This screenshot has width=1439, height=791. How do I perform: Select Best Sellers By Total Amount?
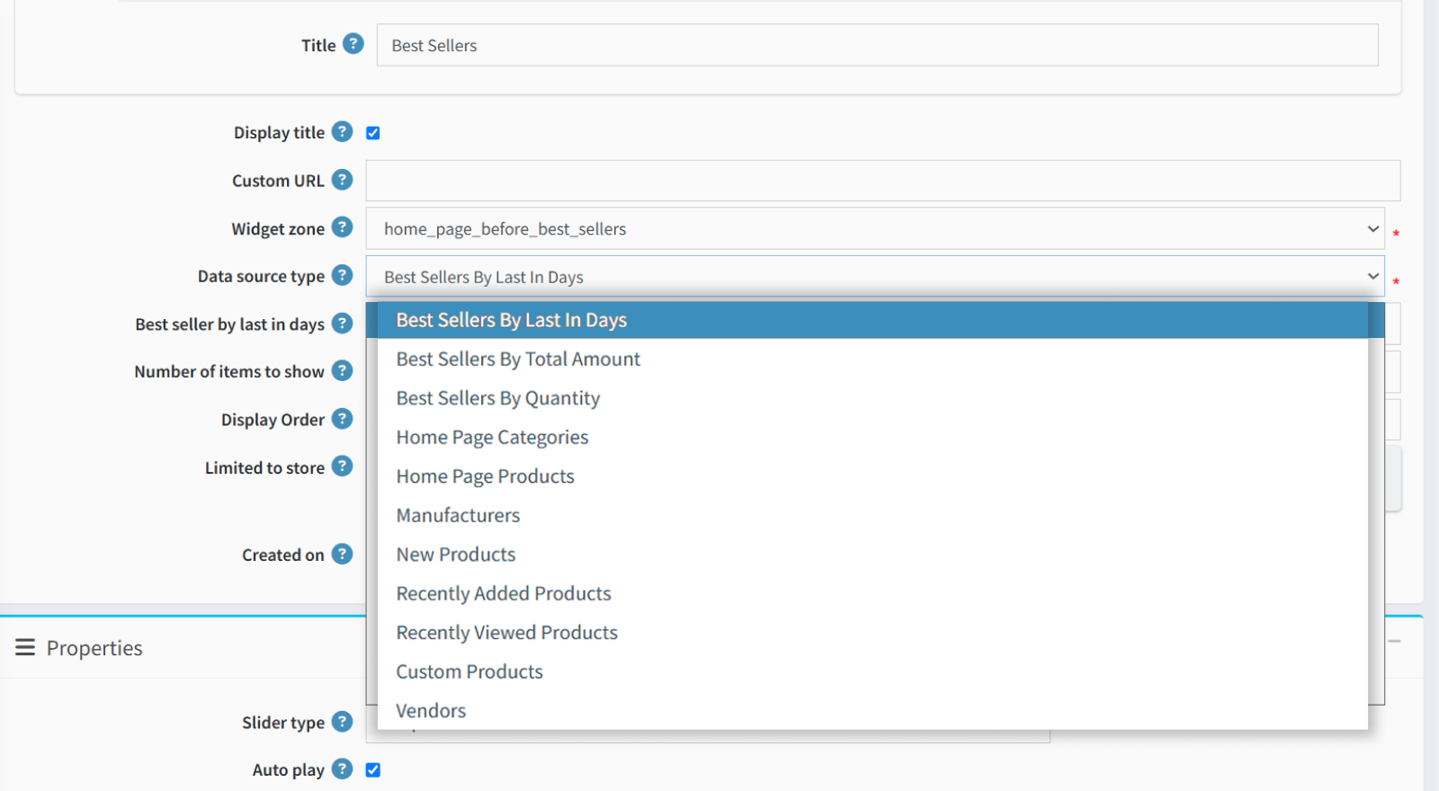pos(872,360)
